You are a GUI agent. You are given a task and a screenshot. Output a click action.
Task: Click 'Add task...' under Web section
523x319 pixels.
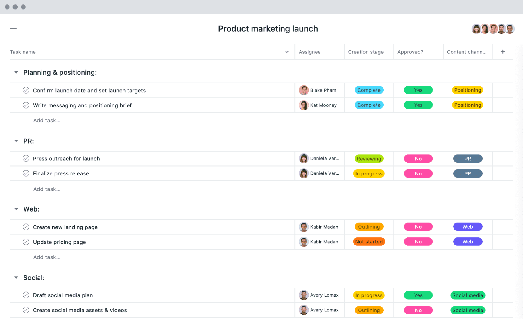click(x=47, y=257)
